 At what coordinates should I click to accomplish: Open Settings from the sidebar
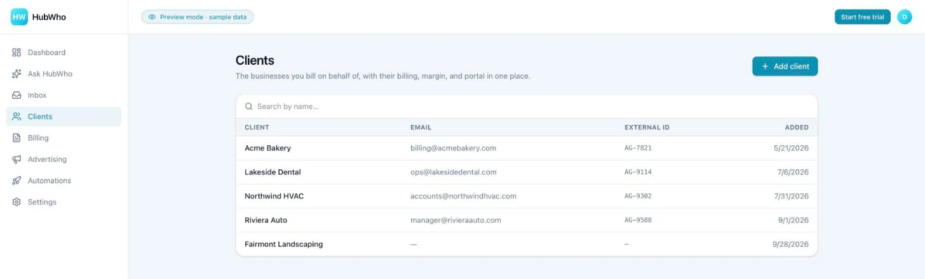[x=64, y=202]
